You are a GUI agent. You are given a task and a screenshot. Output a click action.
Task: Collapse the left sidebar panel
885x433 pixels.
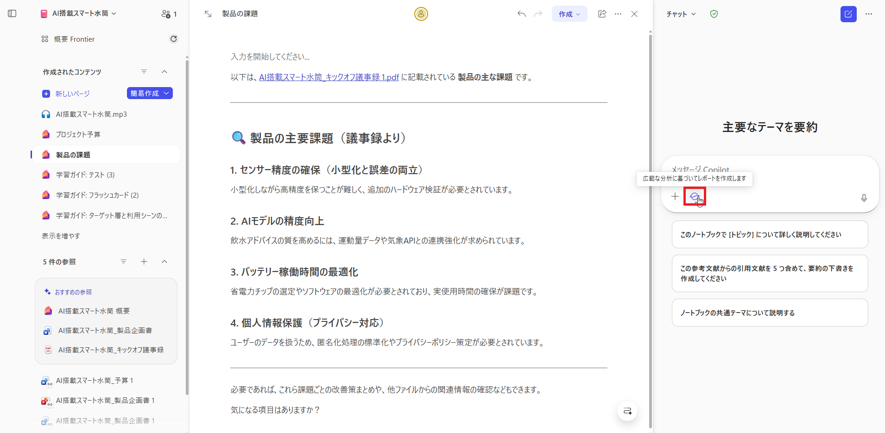pos(12,14)
